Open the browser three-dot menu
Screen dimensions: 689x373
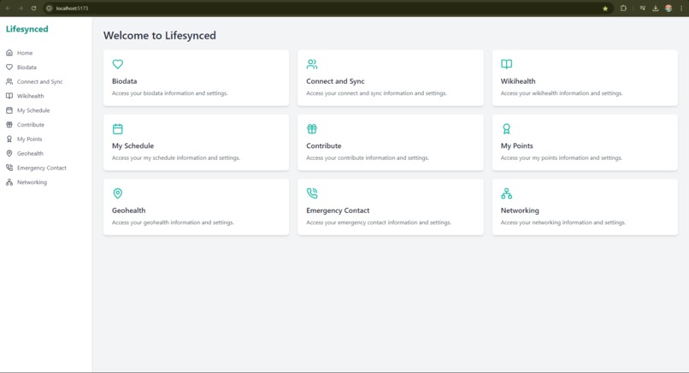point(681,8)
